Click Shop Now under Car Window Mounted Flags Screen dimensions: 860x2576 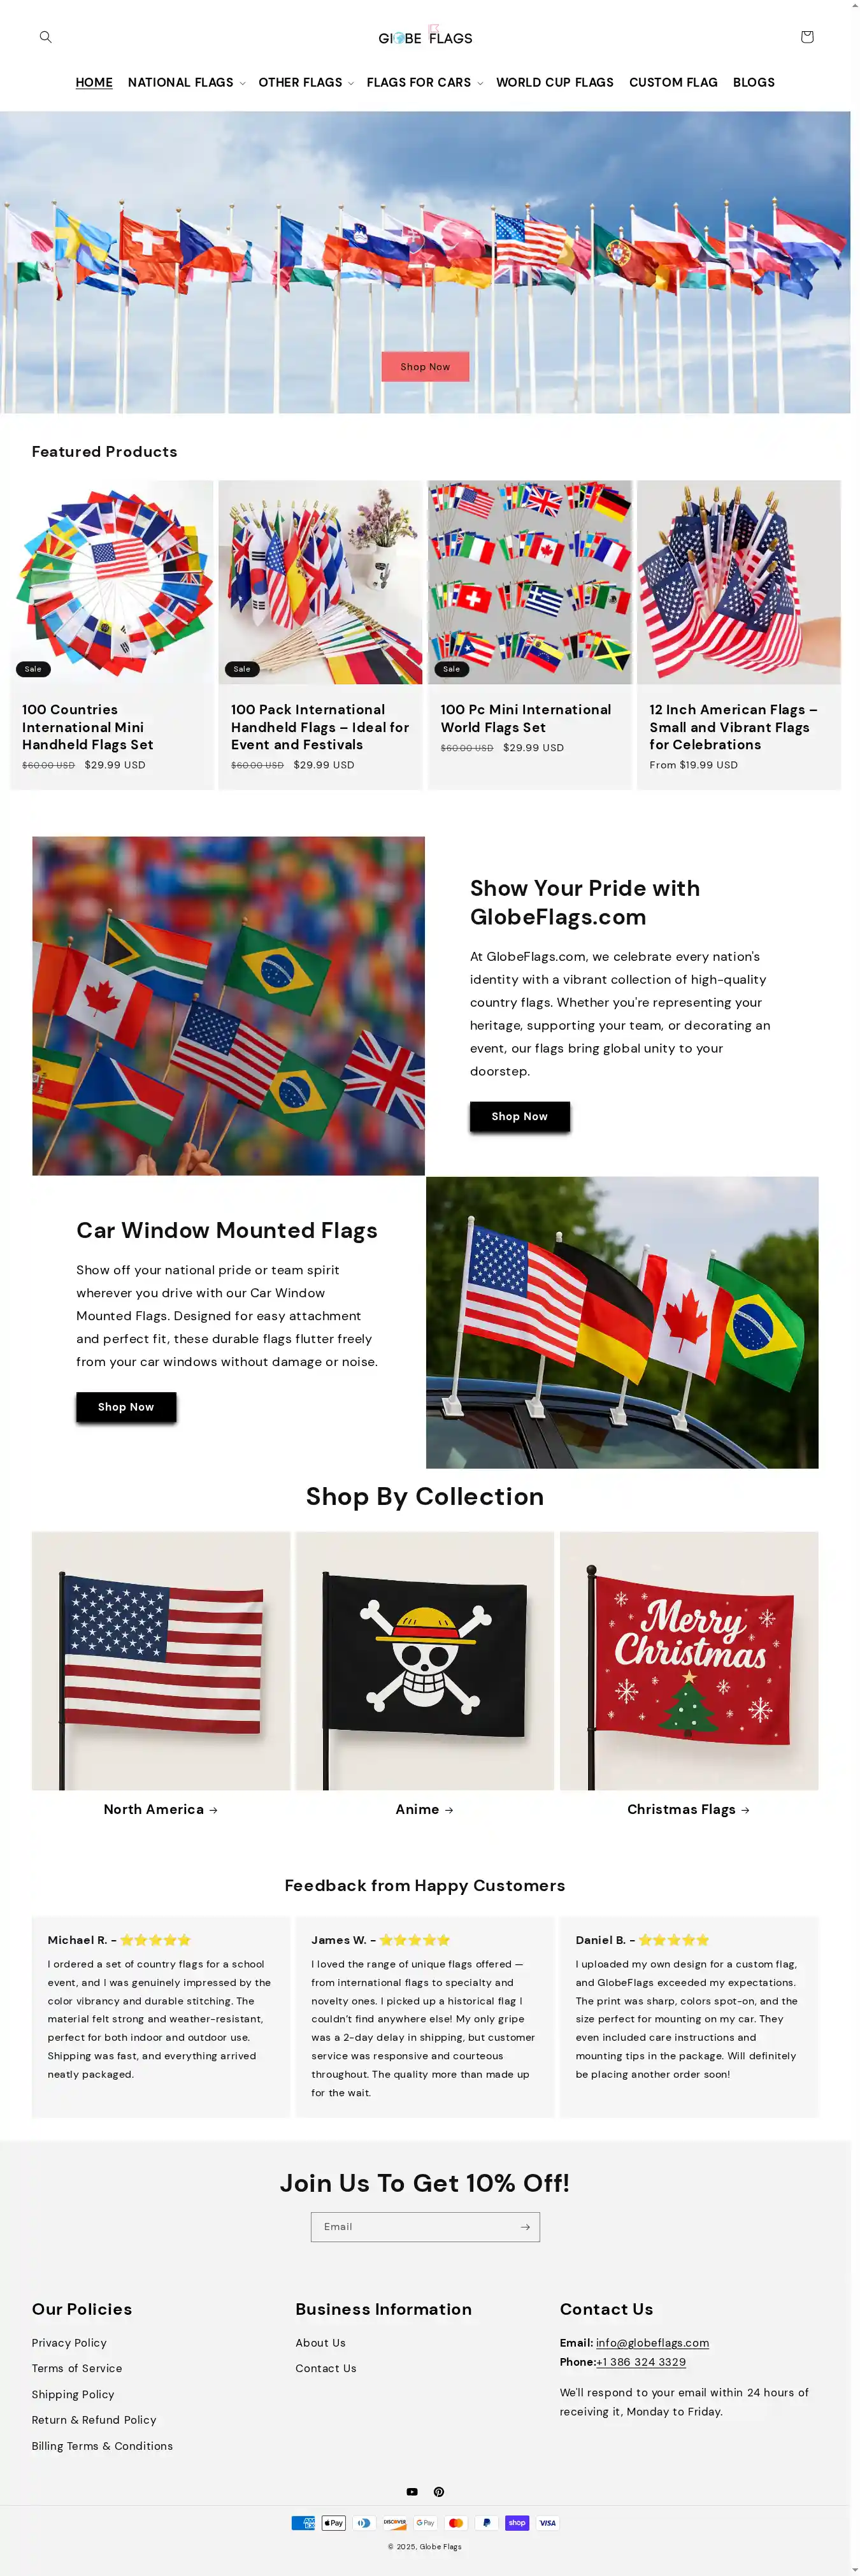126,1406
